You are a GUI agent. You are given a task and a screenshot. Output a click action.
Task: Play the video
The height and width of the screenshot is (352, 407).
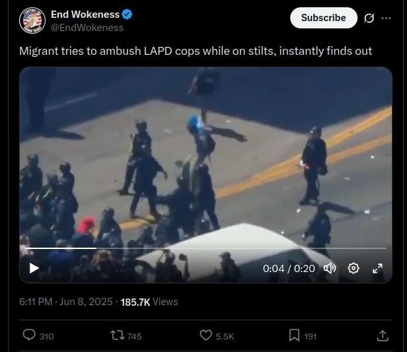[x=34, y=268]
